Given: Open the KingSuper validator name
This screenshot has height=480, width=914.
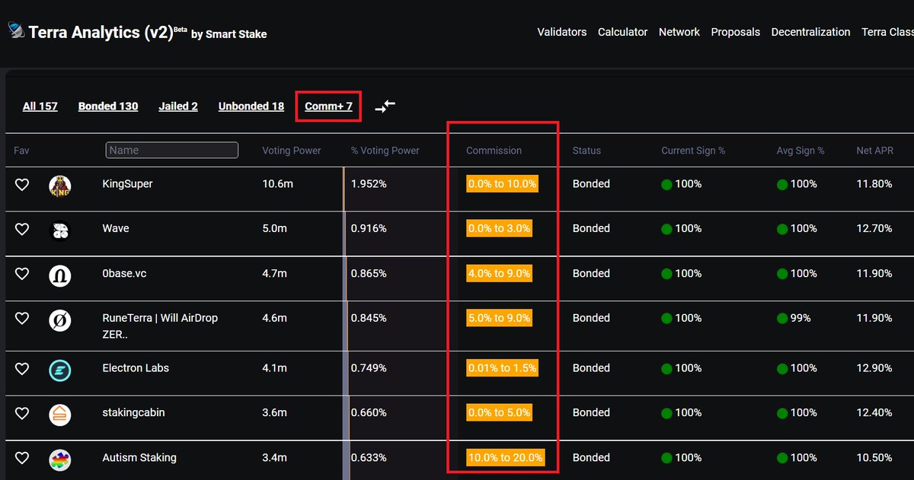Looking at the screenshot, I should (x=128, y=184).
